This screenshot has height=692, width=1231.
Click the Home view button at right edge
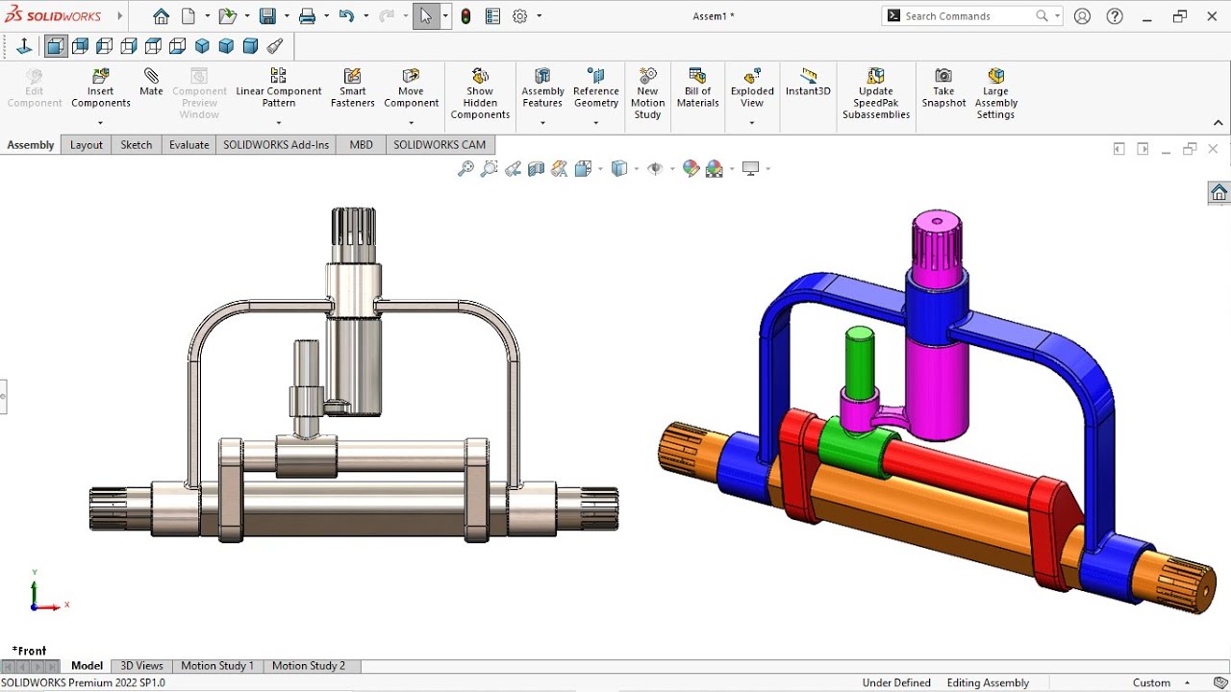pyautogui.click(x=1218, y=193)
